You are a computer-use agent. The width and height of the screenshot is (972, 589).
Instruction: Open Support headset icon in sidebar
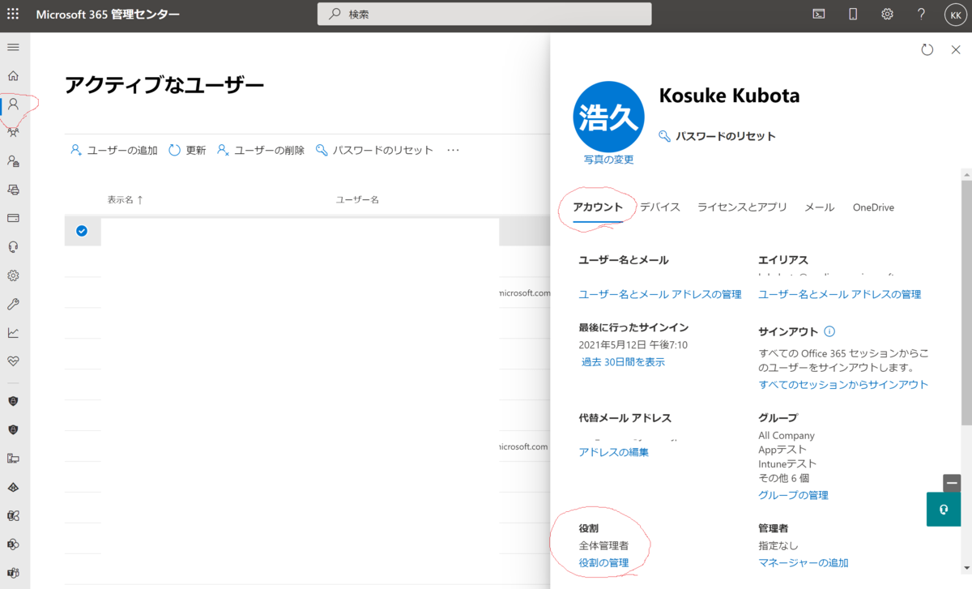point(13,247)
